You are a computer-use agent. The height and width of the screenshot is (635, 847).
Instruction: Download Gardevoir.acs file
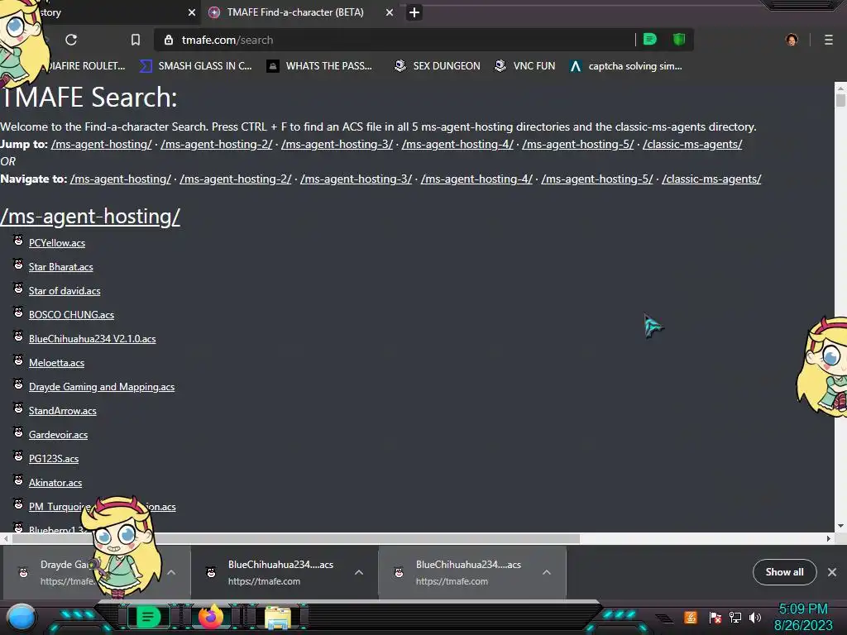(59, 435)
